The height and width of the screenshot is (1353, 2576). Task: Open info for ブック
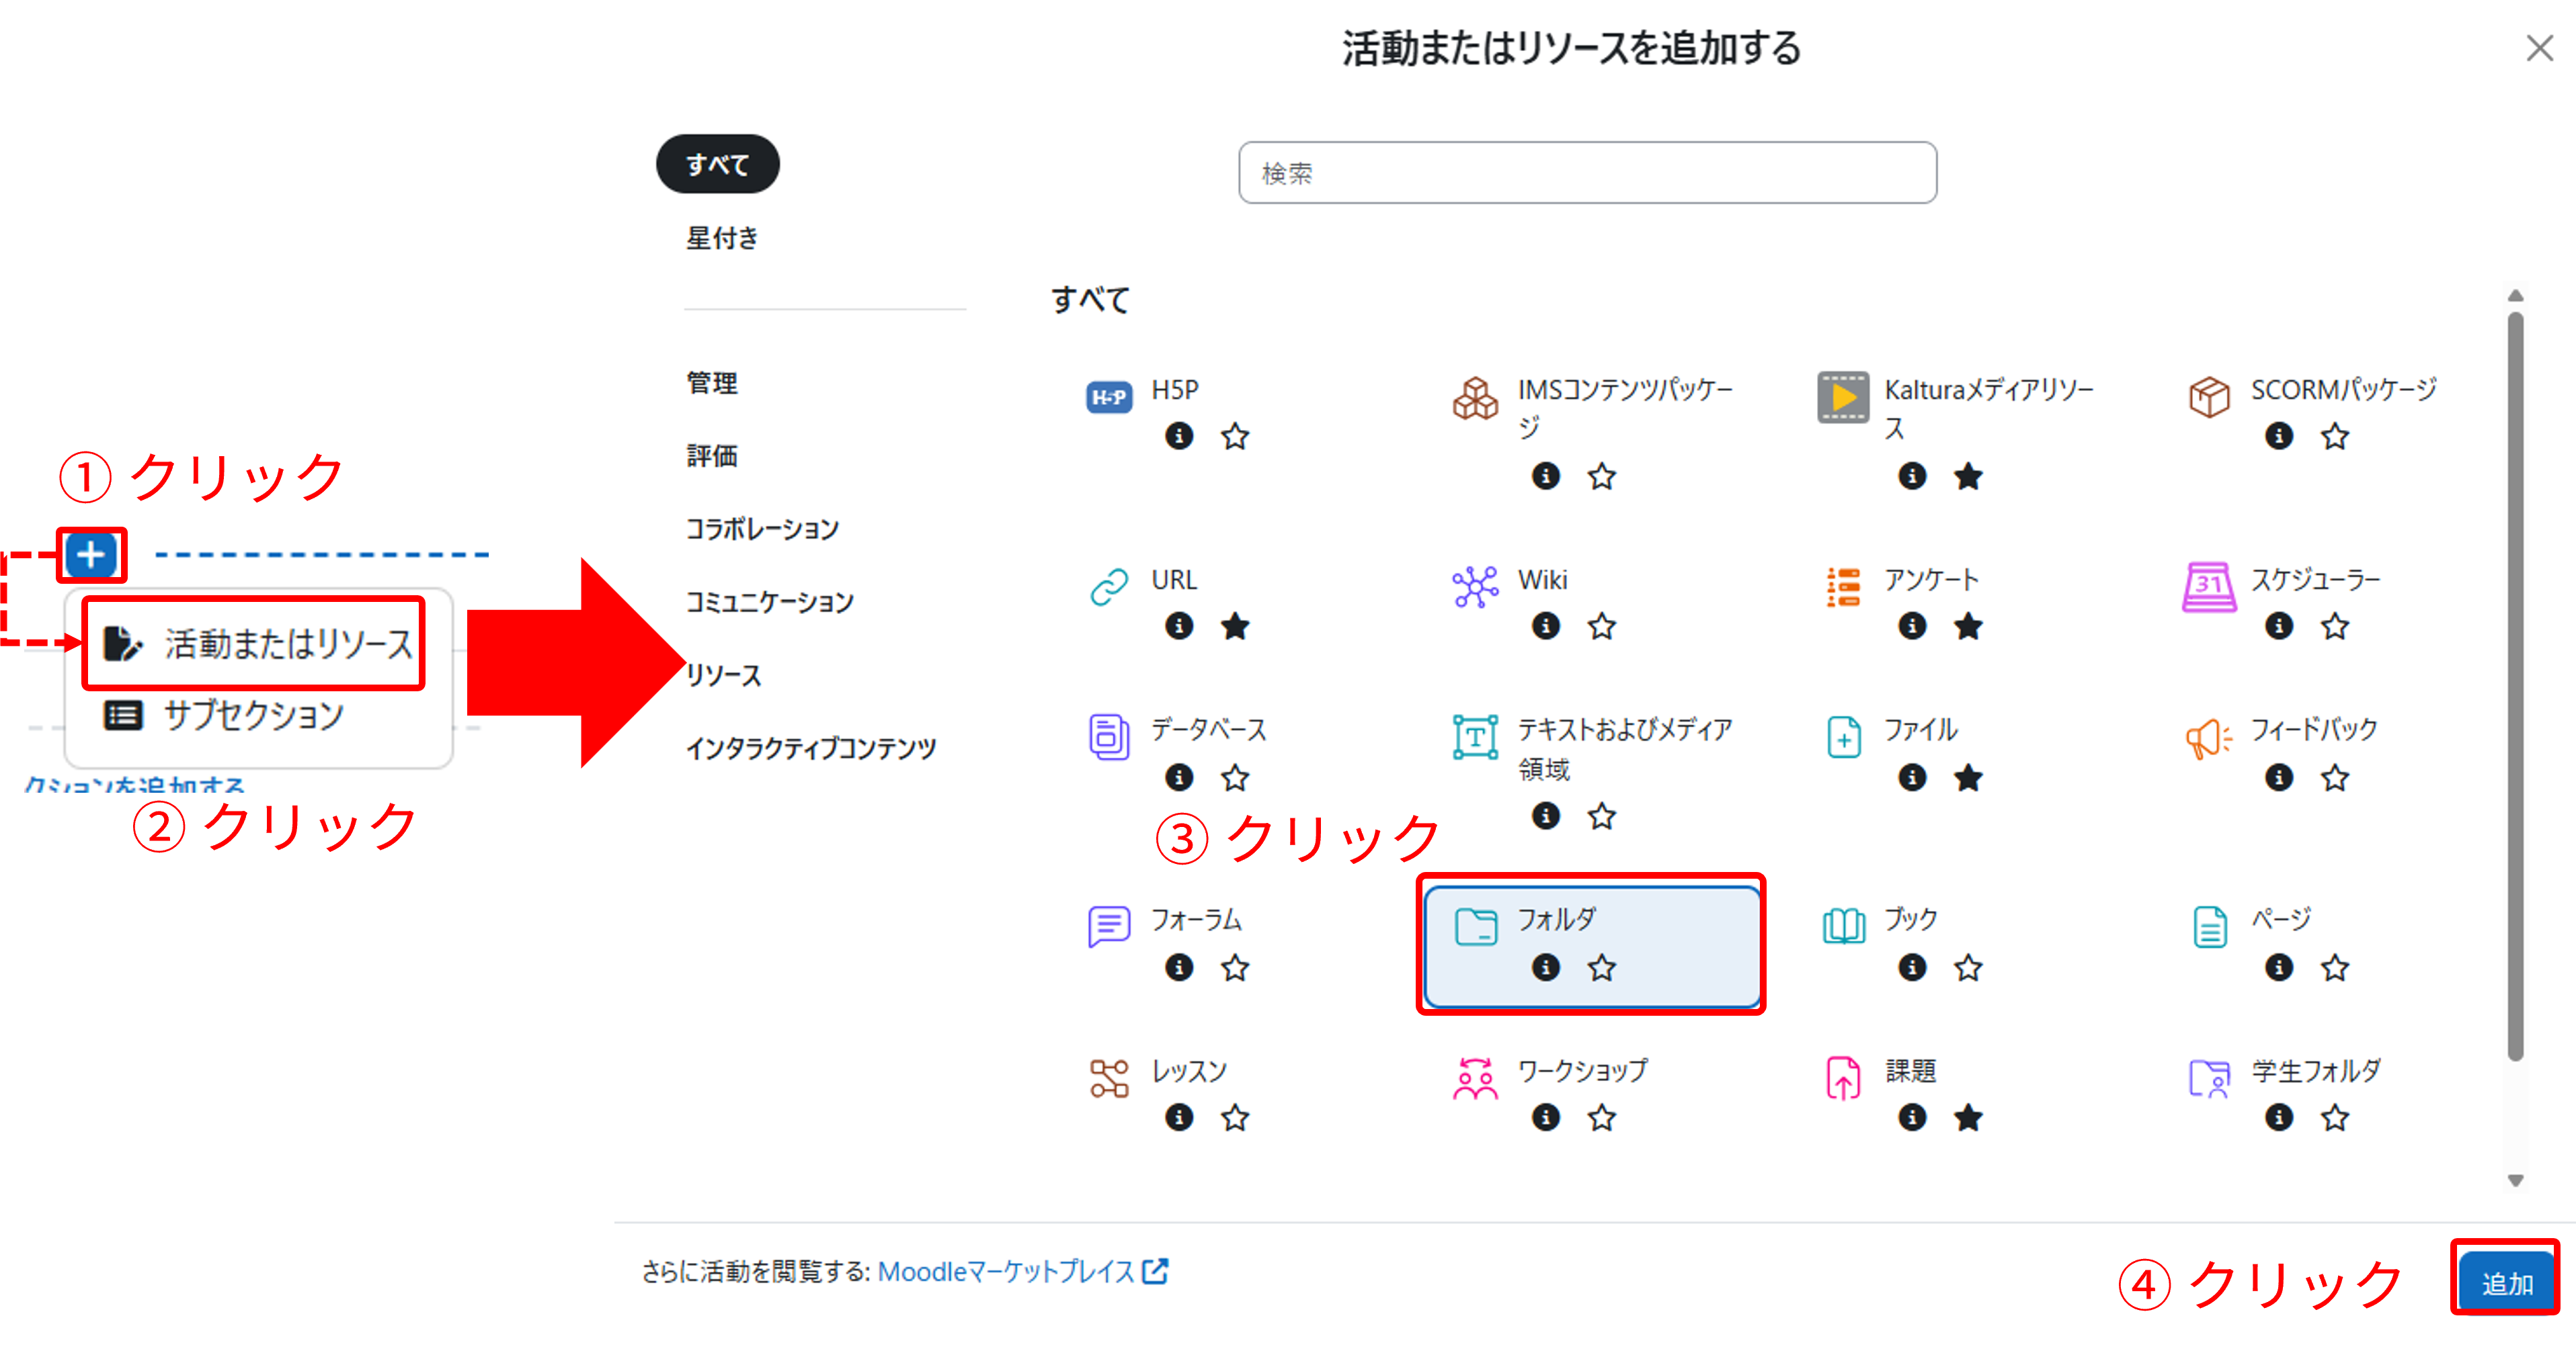click(x=1911, y=966)
